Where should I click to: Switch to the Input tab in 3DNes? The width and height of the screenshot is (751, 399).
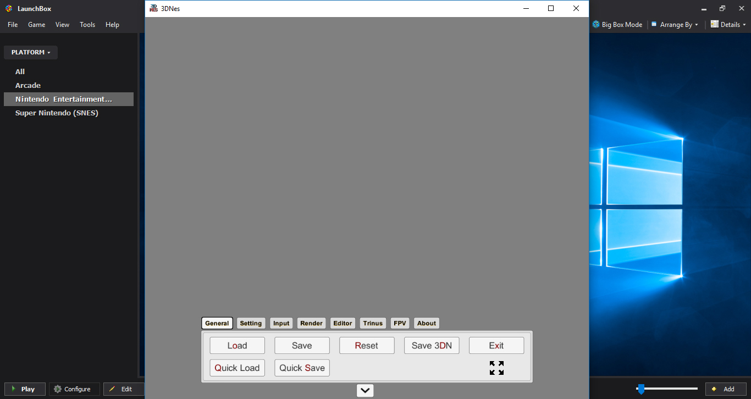(281, 323)
